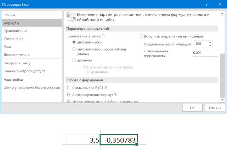Click the Отмена button
The height and width of the screenshot is (150, 227).
[x=215, y=108]
